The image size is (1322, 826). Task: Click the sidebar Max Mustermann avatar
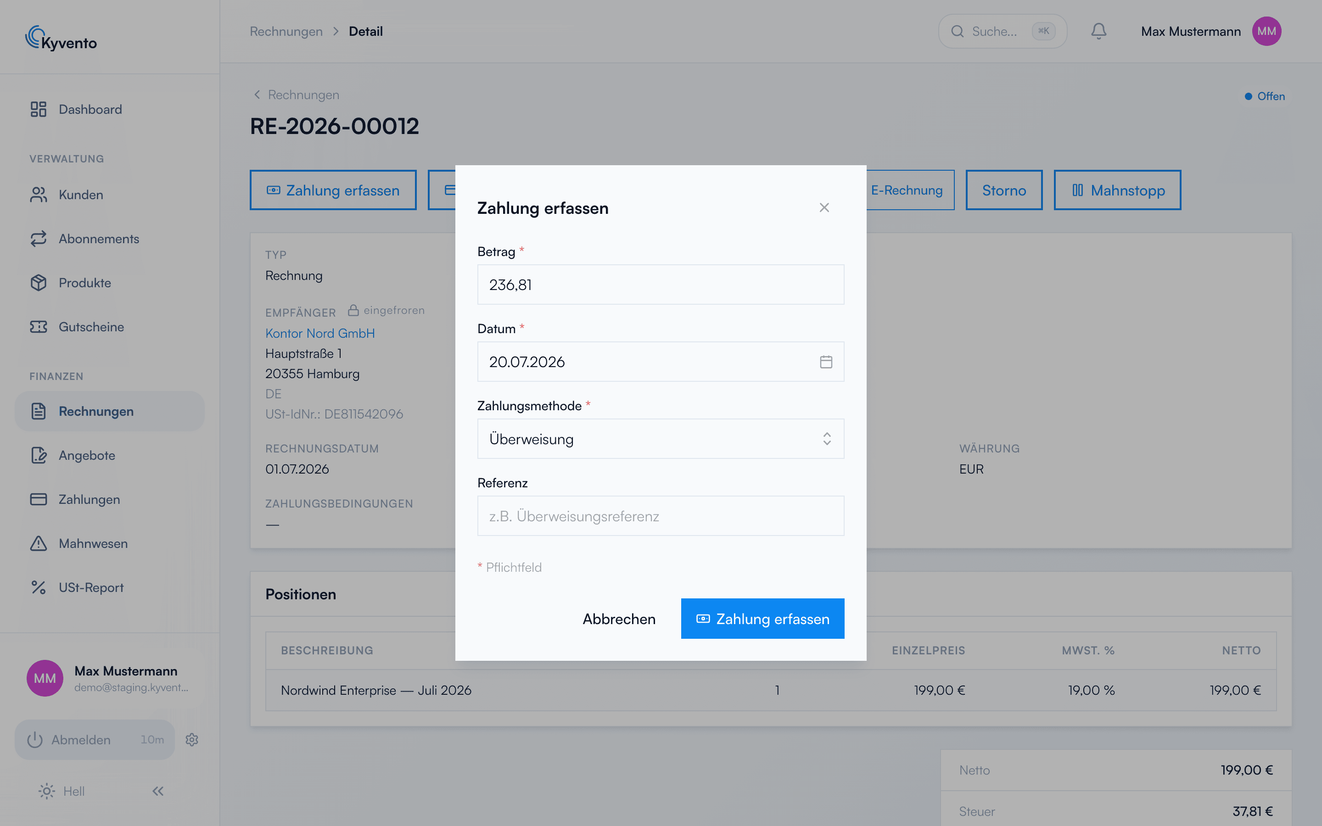coord(45,678)
